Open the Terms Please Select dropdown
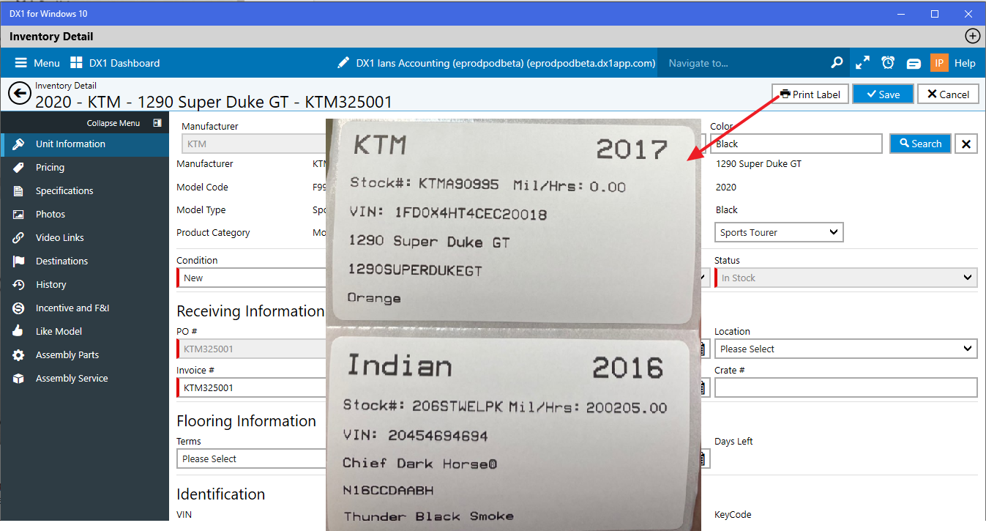 (251, 458)
